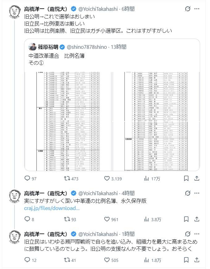Image resolution: width=210 pixels, height=269 pixels.
Task: Open Grok icon on the 6時間 tweet
Action: [x=188, y=9]
